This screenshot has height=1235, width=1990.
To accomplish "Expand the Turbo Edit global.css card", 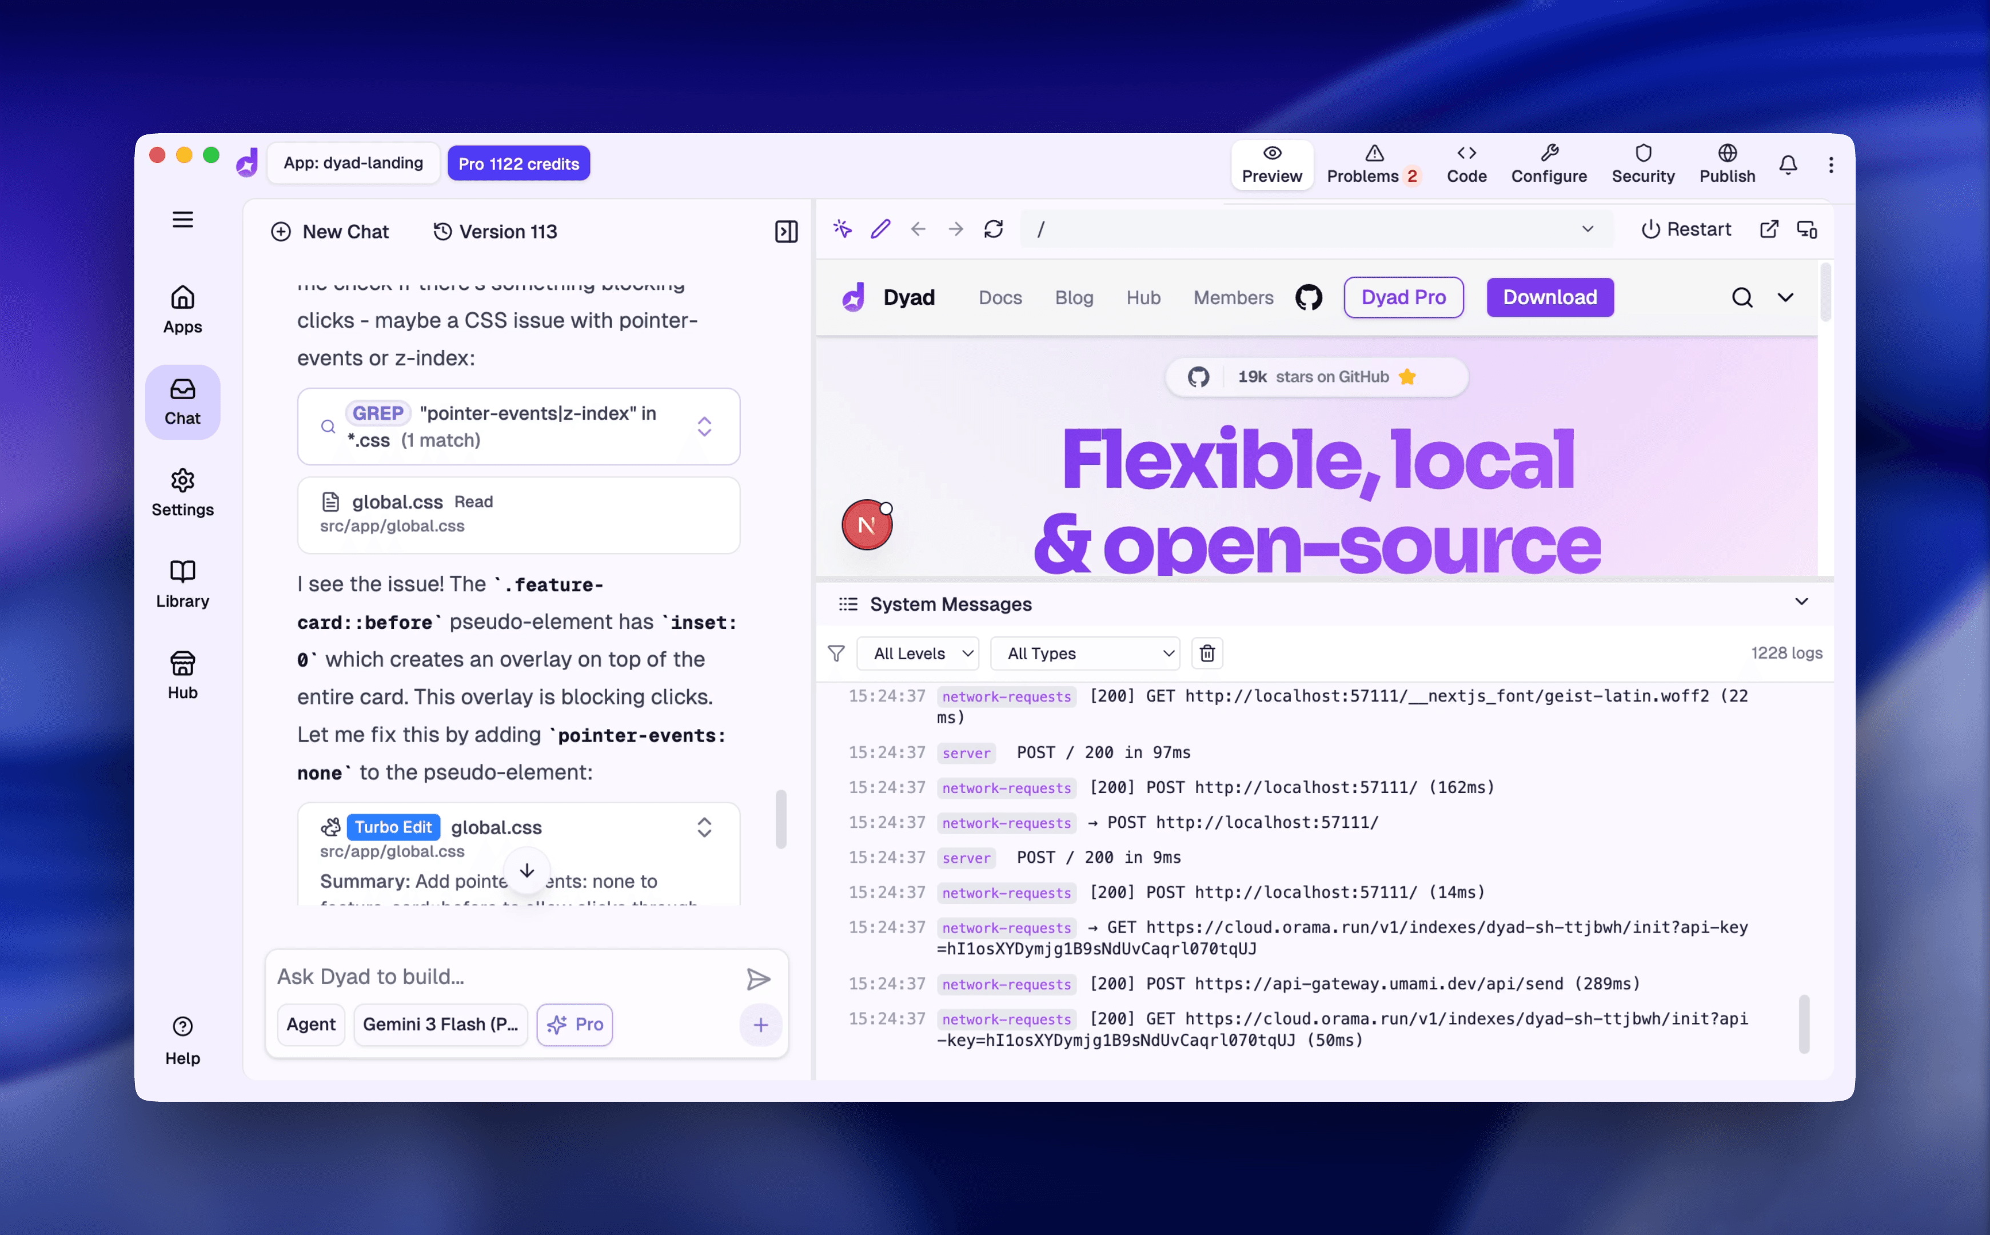I will click(704, 827).
